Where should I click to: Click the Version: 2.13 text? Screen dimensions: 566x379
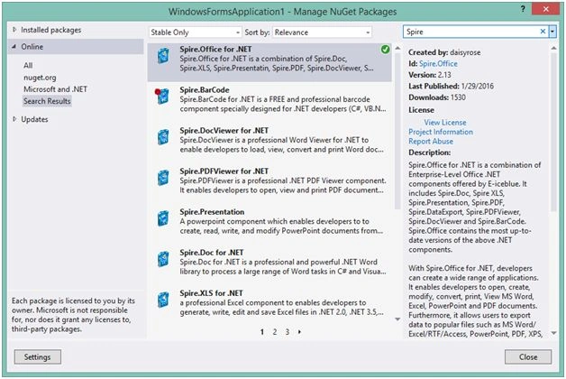click(430, 75)
